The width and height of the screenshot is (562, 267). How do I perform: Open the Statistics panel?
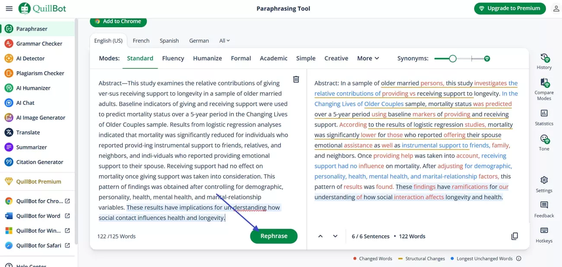(x=544, y=113)
